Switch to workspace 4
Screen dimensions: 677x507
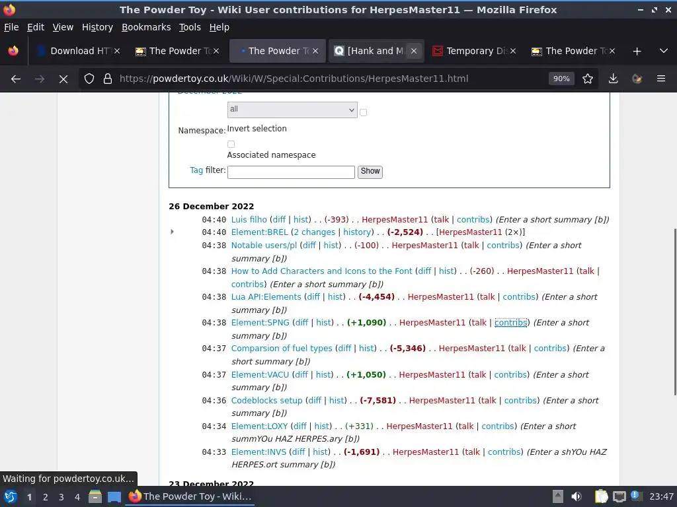(77, 497)
